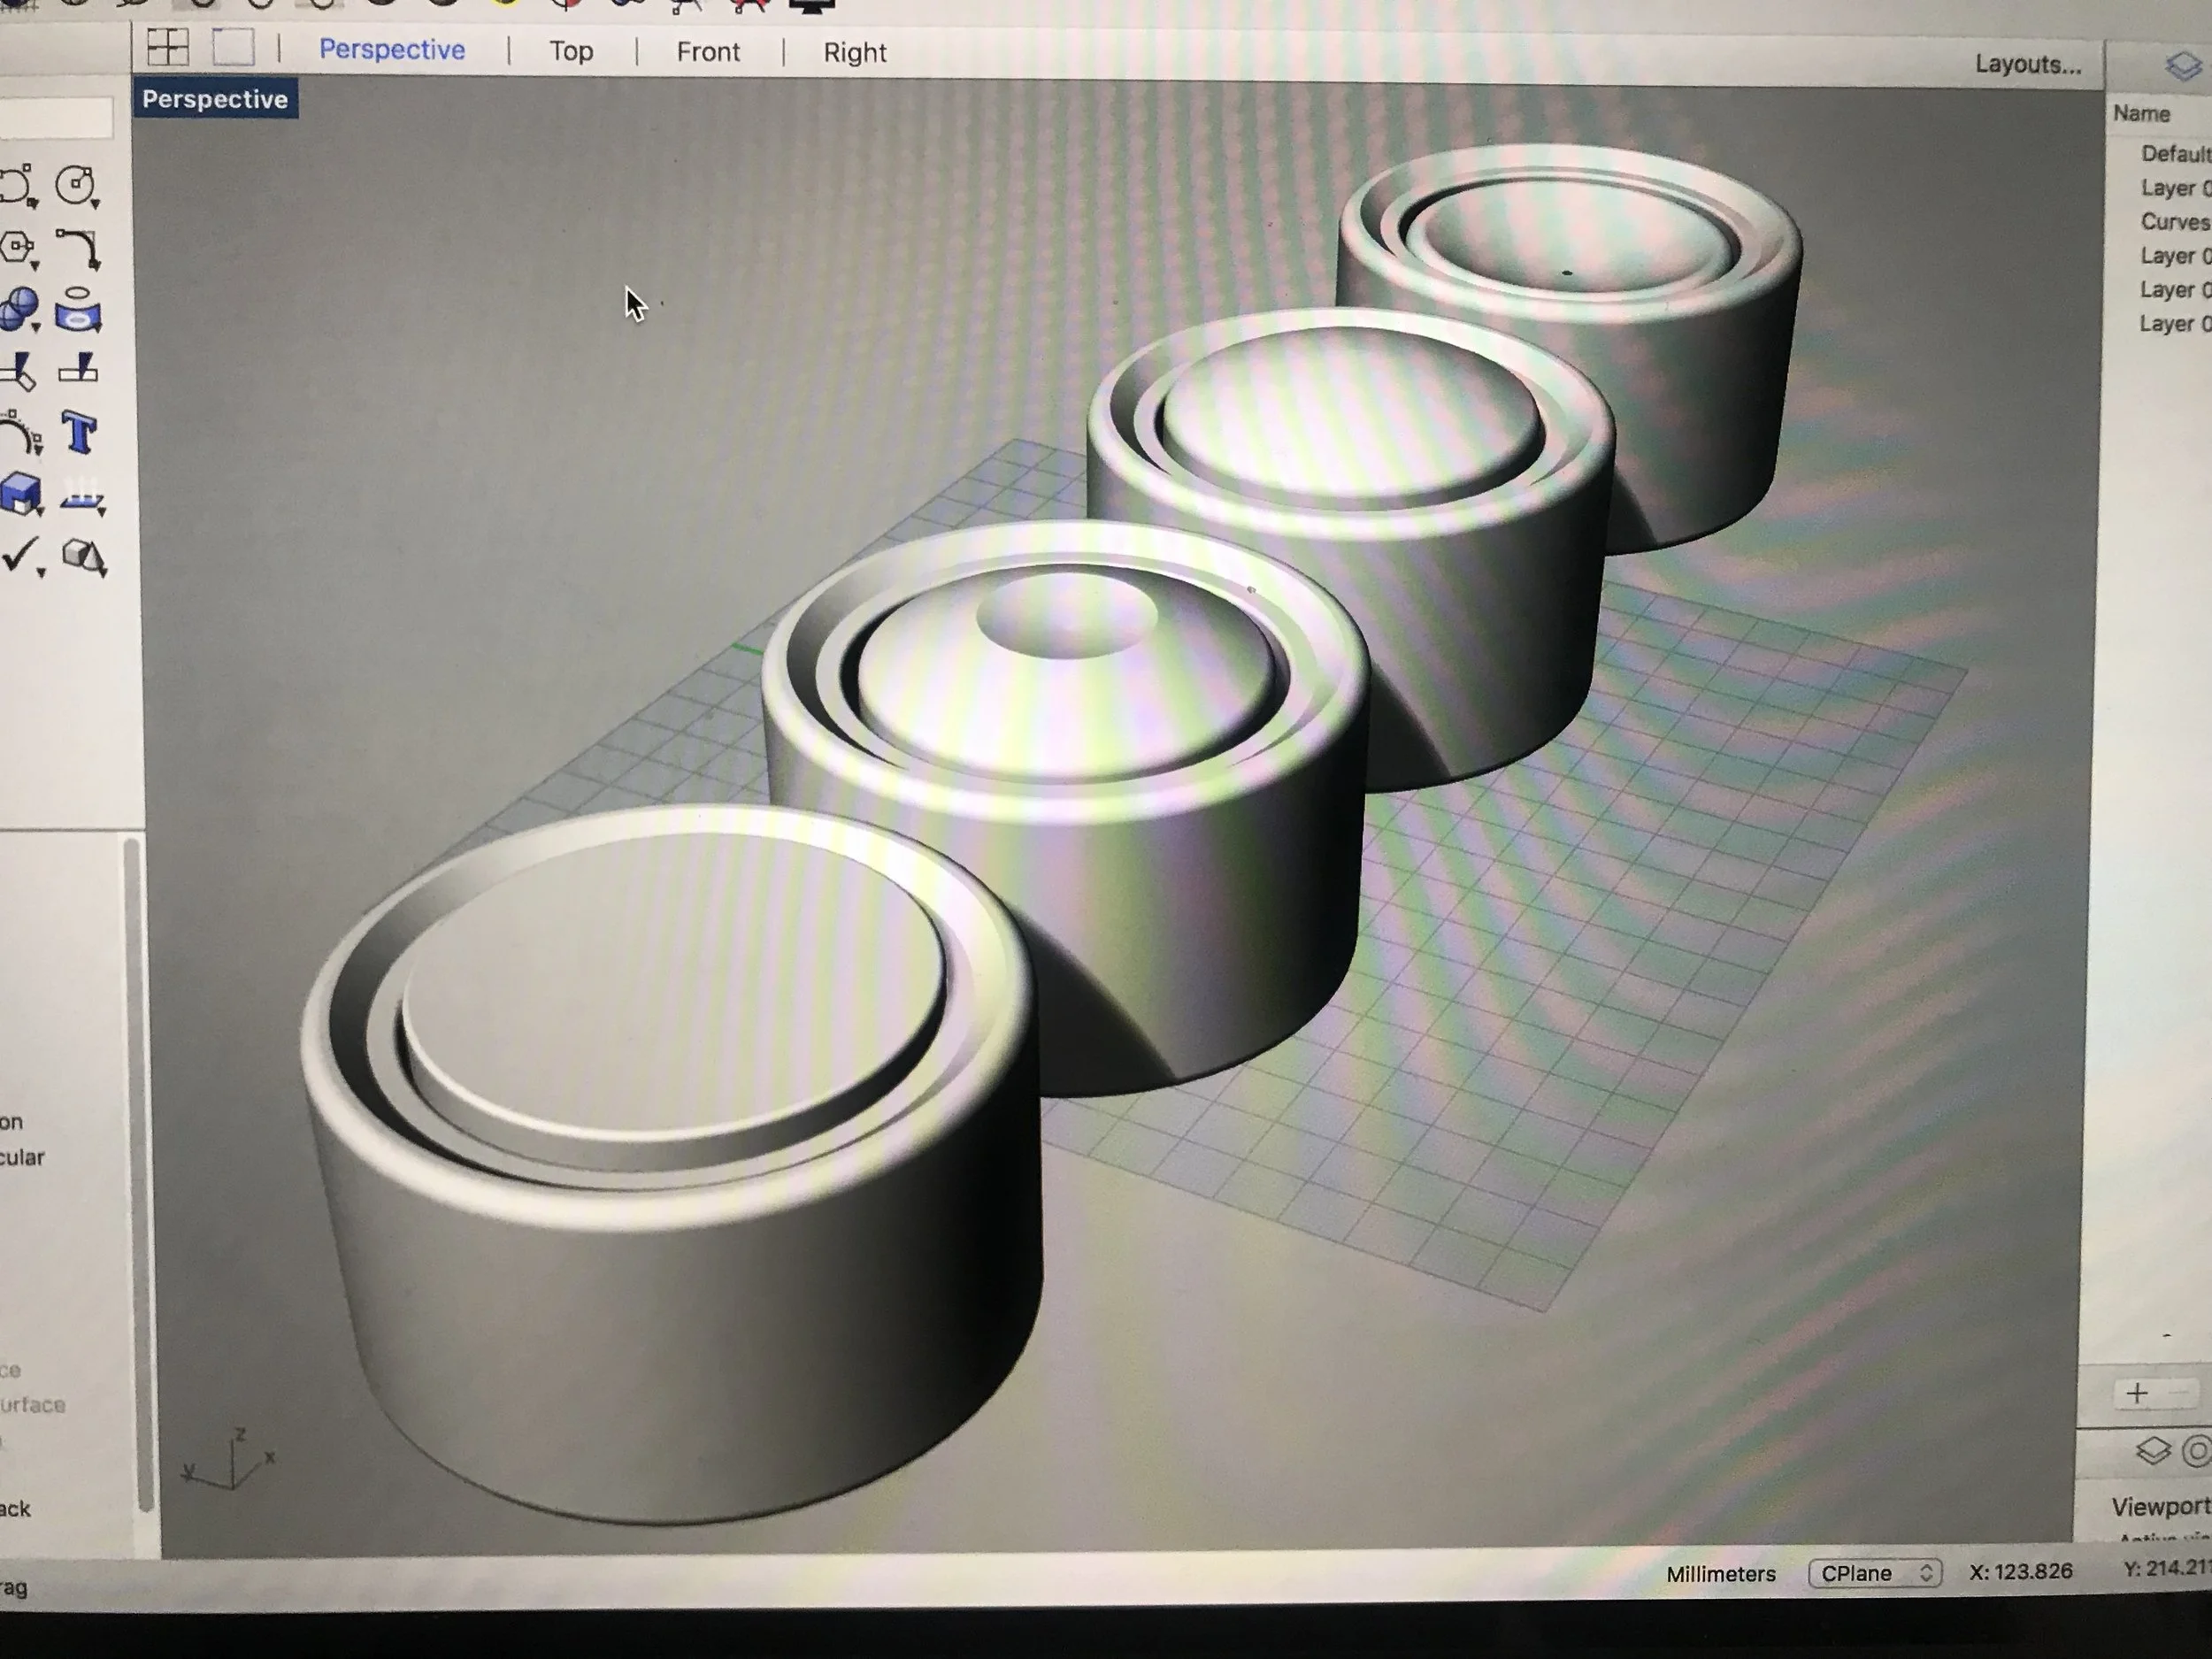Click the layers icon above Viewport section
This screenshot has width=2212, height=1659.
(x=2153, y=1451)
